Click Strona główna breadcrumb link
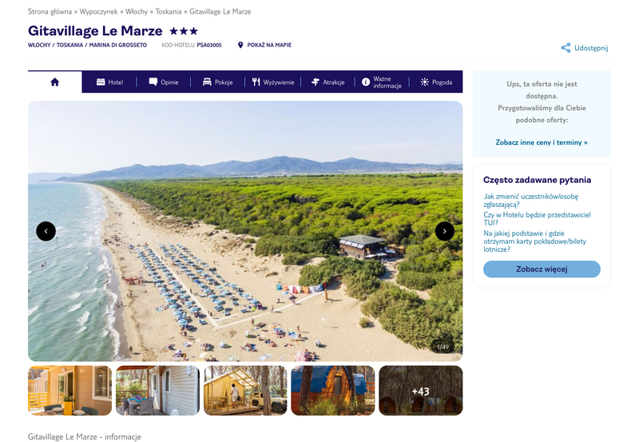Viewport: 639px width, 442px height. pyautogui.click(x=50, y=12)
